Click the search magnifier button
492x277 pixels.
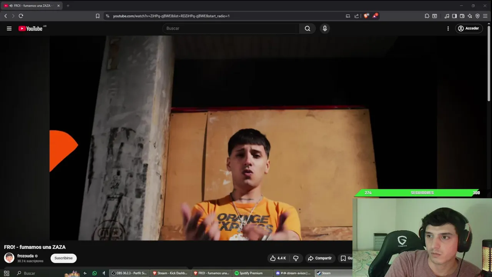(307, 28)
